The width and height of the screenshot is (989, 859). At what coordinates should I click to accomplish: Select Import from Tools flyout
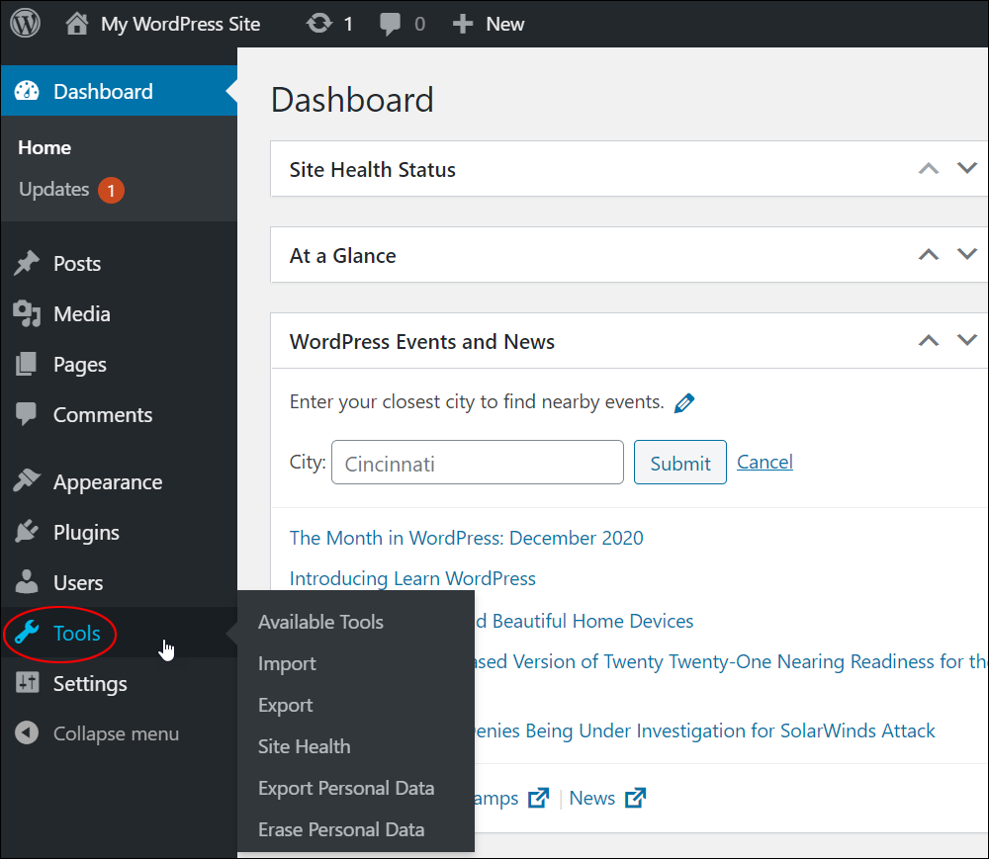287,663
